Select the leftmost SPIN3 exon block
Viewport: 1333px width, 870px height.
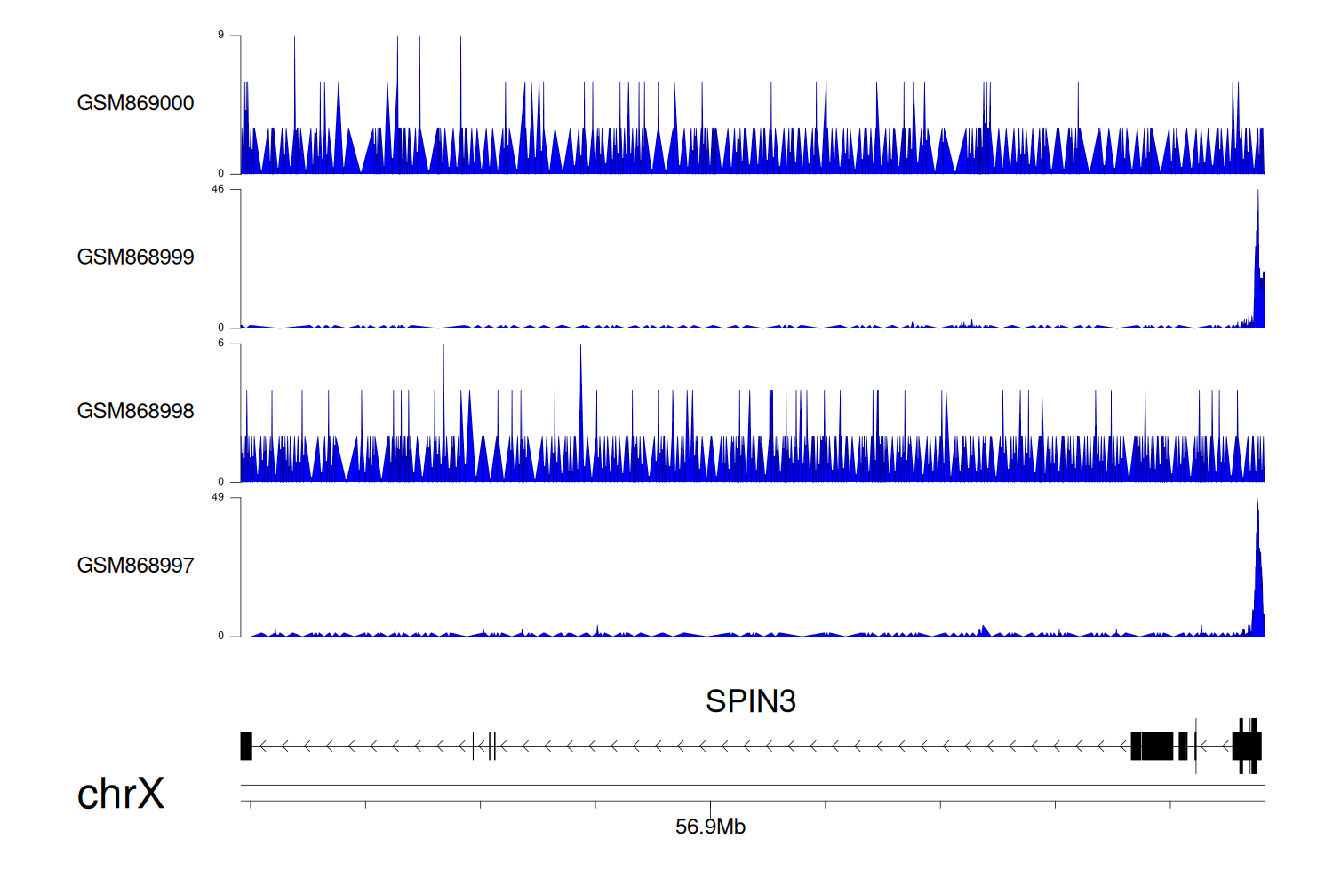pos(246,746)
